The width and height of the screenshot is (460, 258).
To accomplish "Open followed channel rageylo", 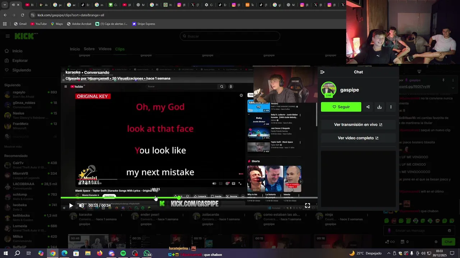I will point(31,94).
